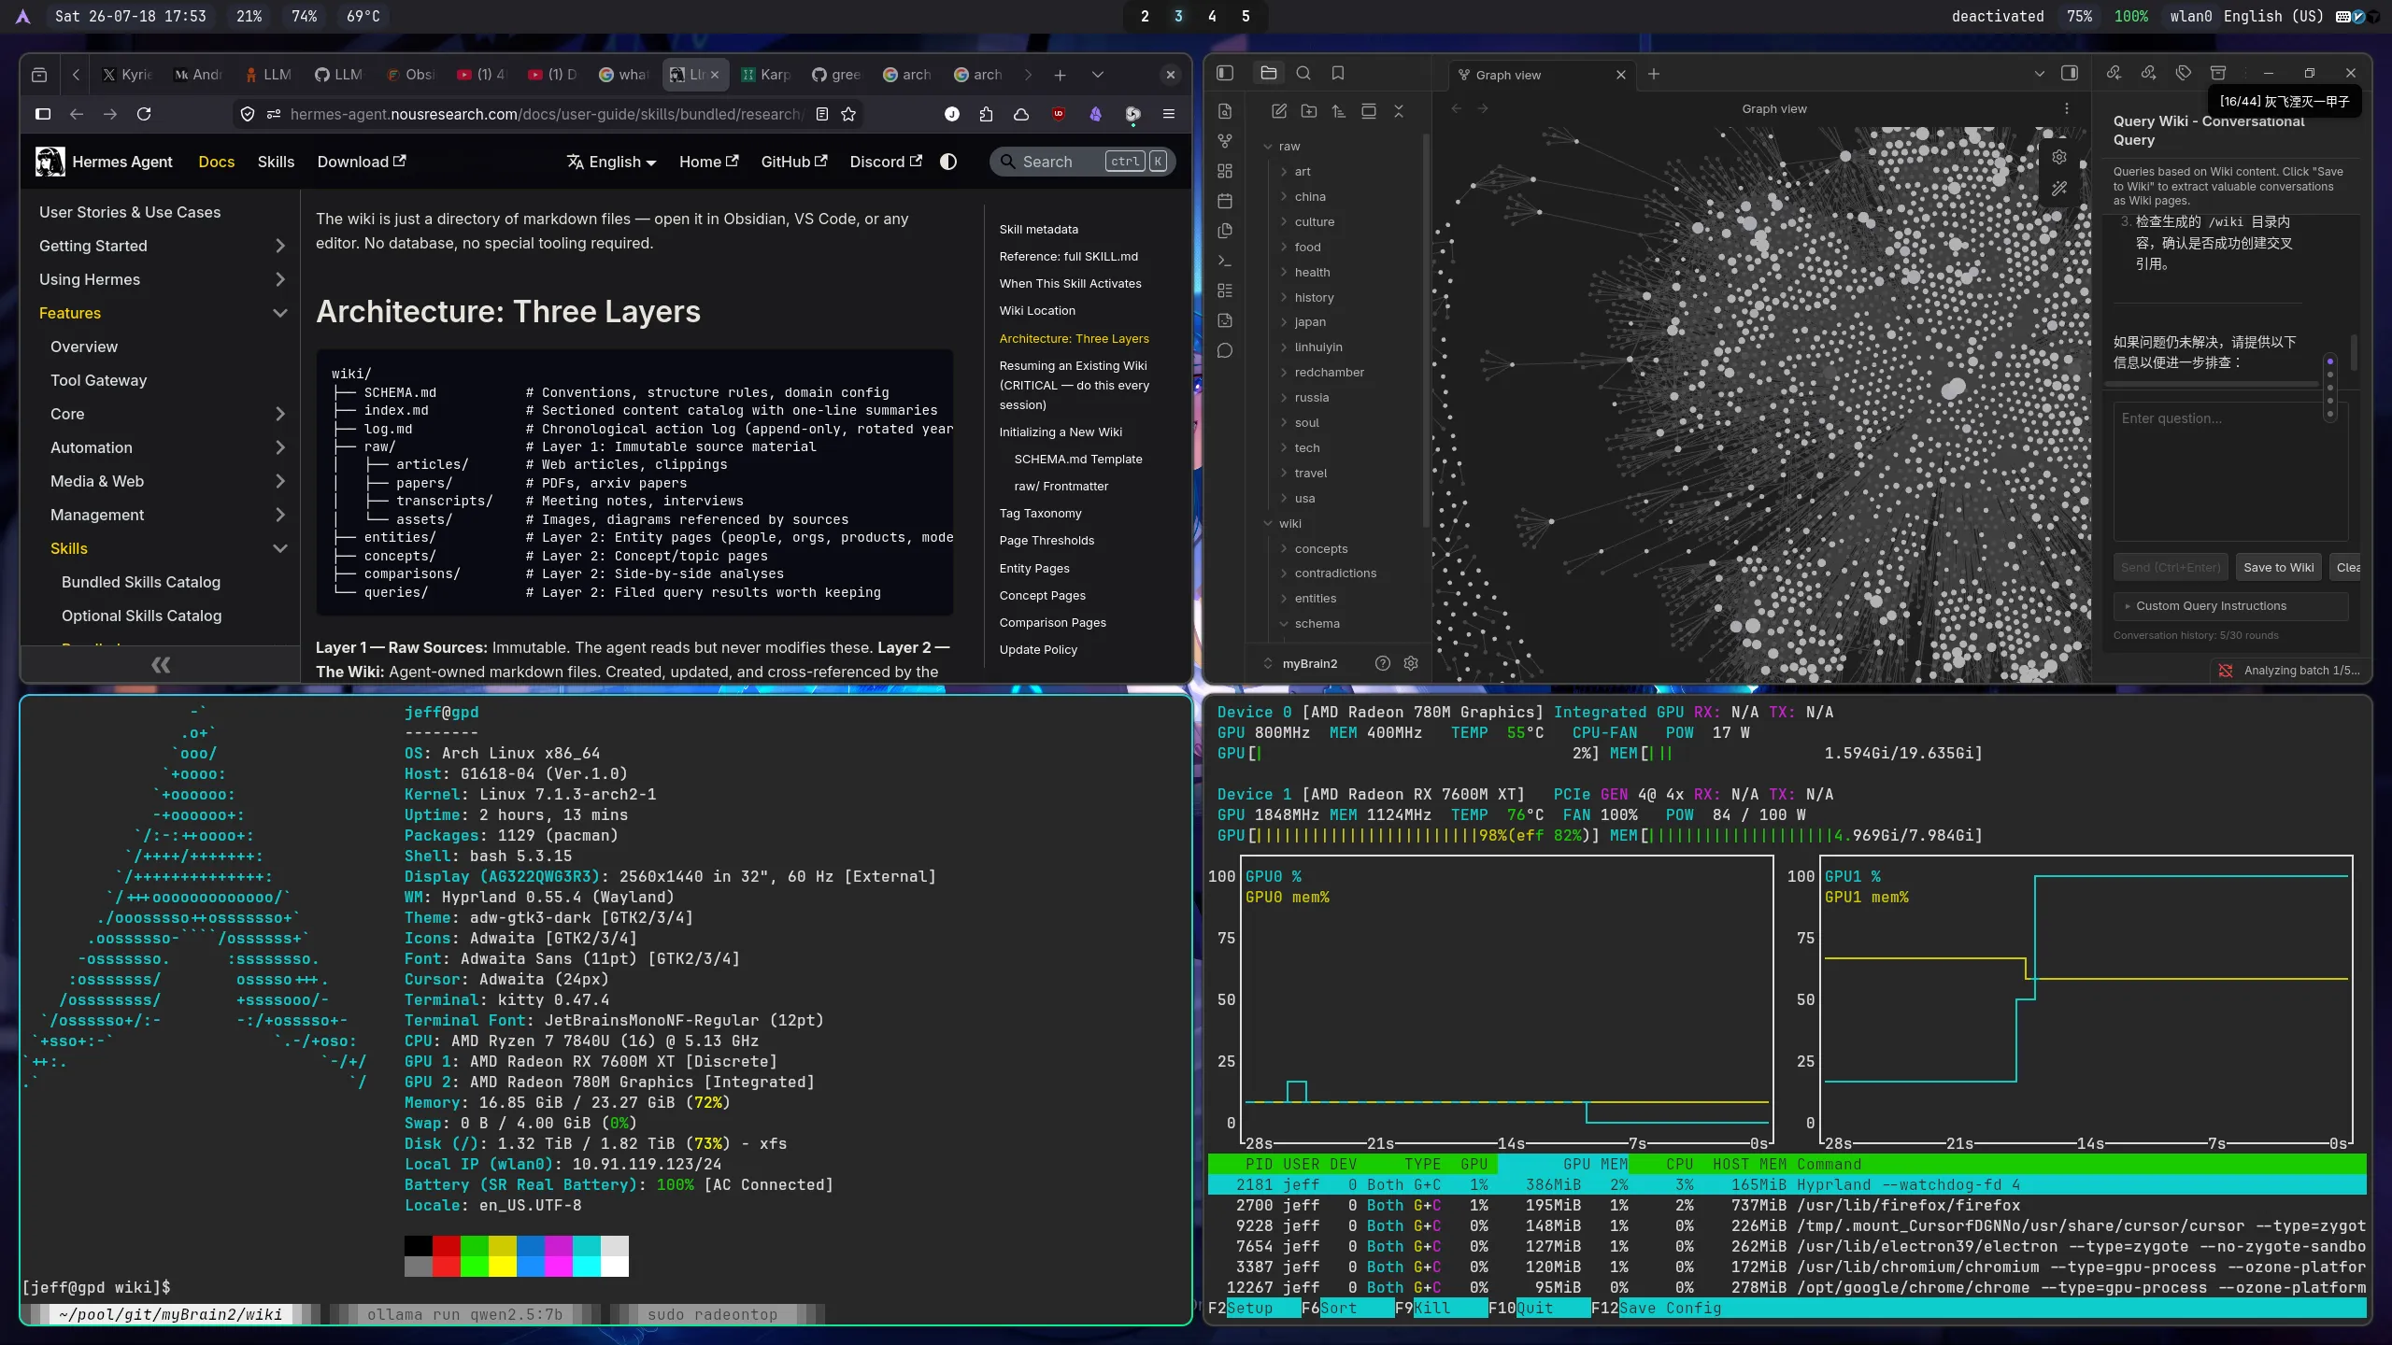Screen dimensions: 2392x1345
Task: Switch to the sudo radeontop terminal tab
Action: [712, 1314]
